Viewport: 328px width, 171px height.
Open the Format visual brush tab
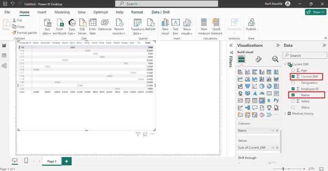pyautogui.click(x=258, y=59)
